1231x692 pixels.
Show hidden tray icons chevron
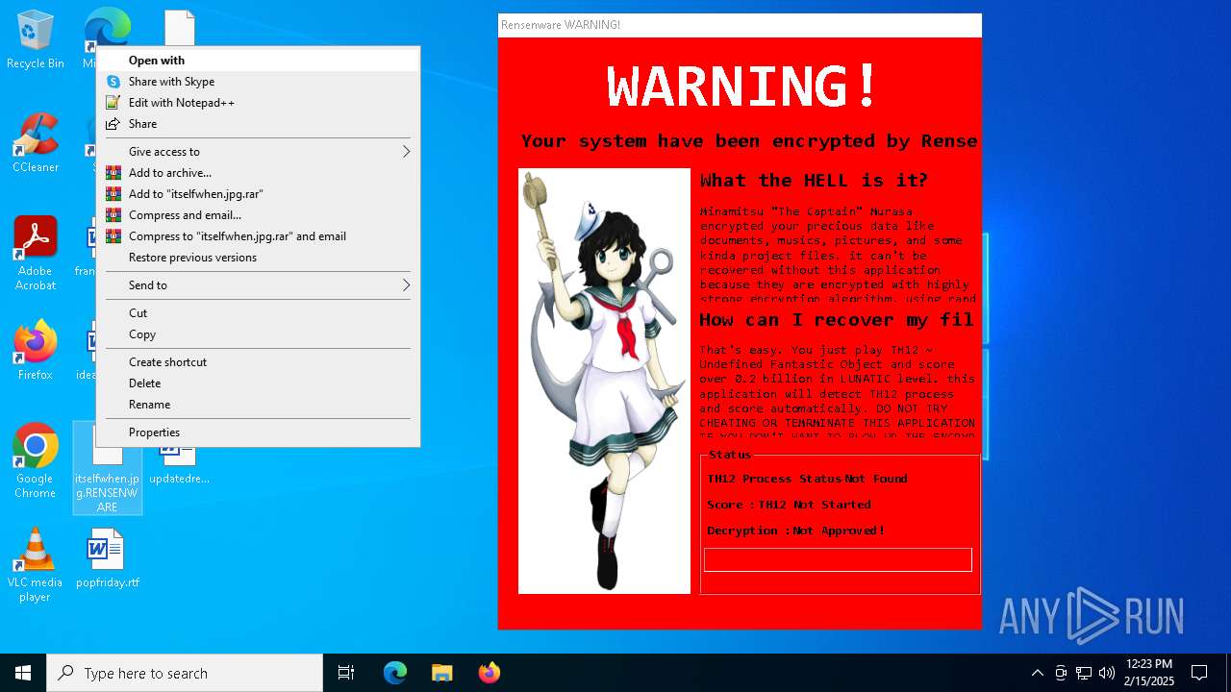coord(1037,673)
